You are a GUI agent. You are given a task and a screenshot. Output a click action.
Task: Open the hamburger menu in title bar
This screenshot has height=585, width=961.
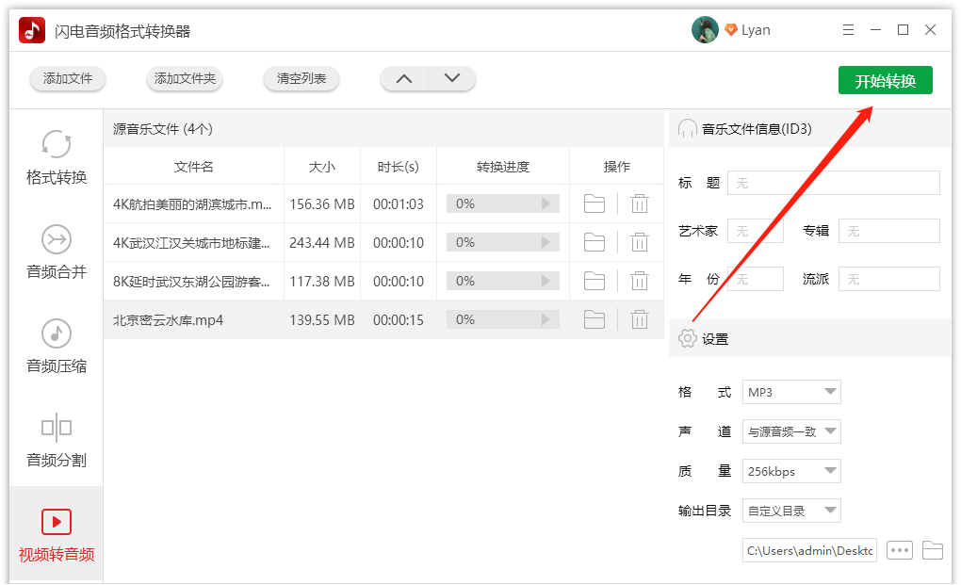coord(848,30)
